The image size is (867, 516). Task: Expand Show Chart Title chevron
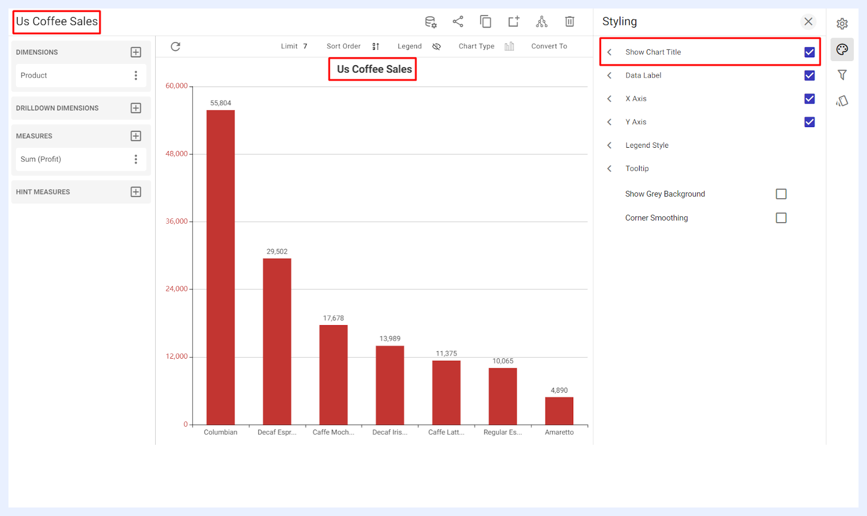click(609, 52)
